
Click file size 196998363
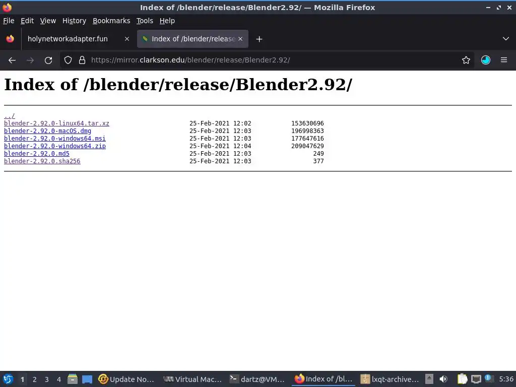pyautogui.click(x=307, y=131)
